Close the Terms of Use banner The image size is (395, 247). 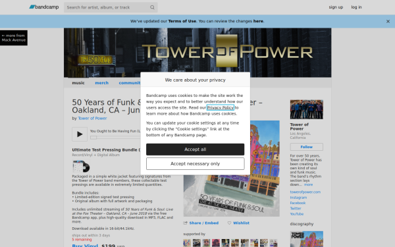[388, 22]
